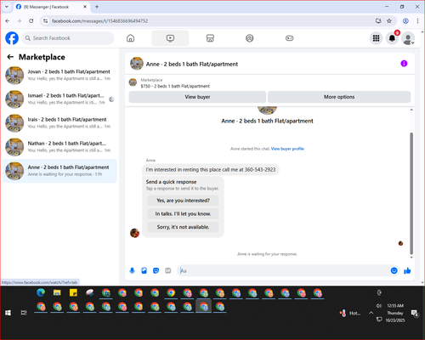Open the taskbar clock and date
Screen dimensions: 425x340
click(395, 313)
